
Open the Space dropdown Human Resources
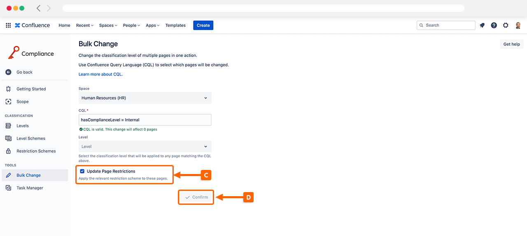[x=145, y=98]
